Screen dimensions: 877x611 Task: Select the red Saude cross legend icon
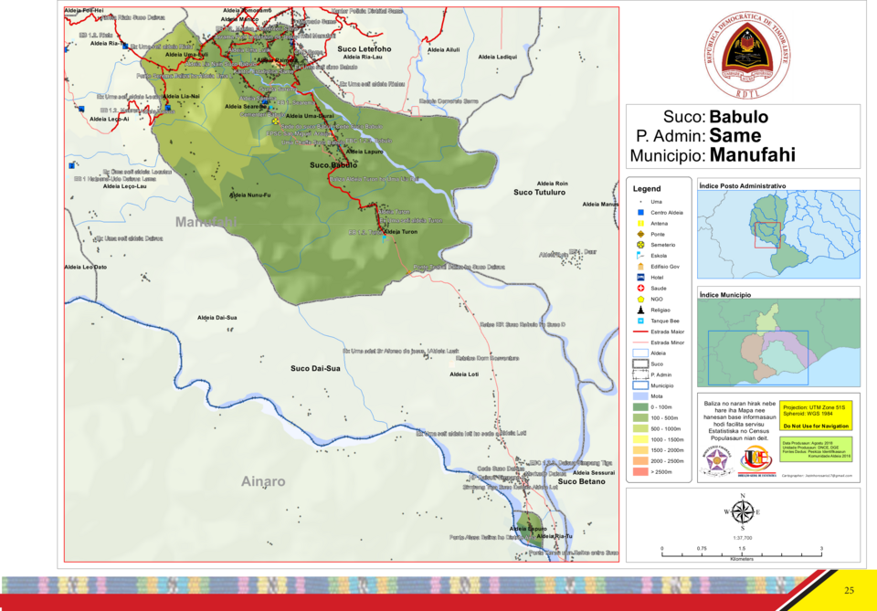641,288
